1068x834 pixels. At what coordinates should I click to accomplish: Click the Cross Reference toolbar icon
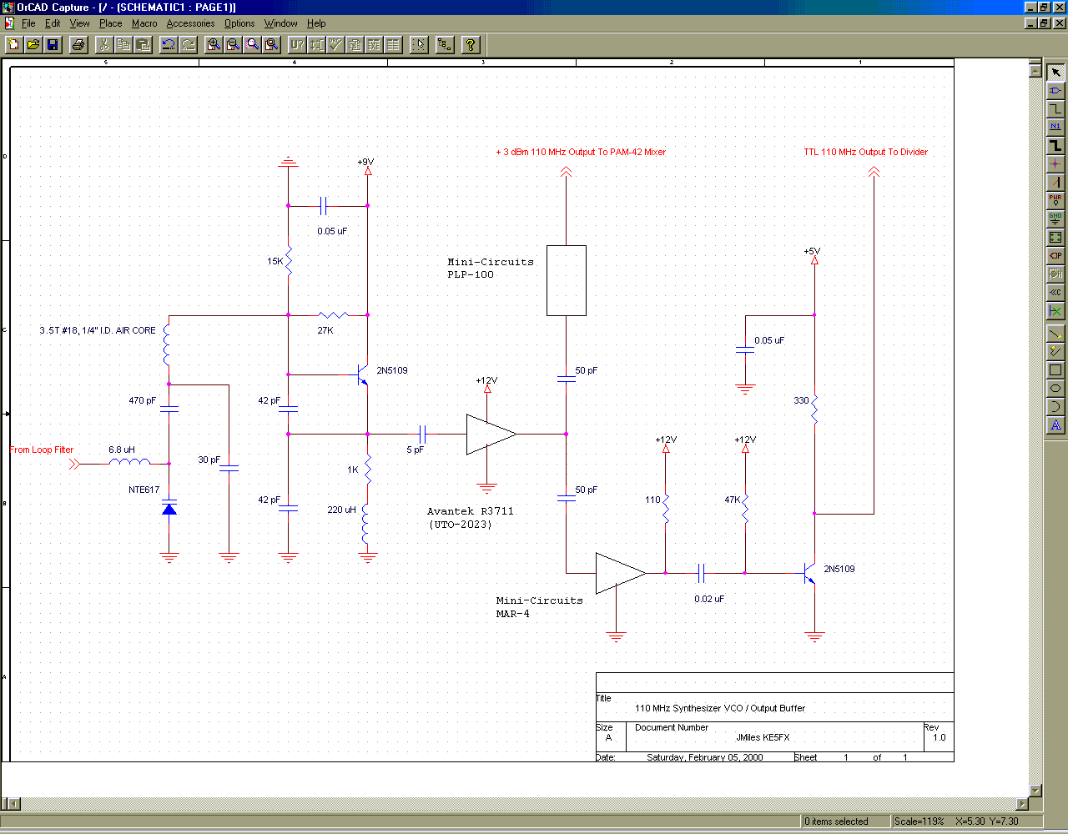pyautogui.click(x=374, y=44)
